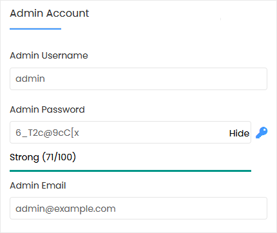Click empty space inside the email field
The width and height of the screenshot is (277, 233).
click(x=191, y=209)
